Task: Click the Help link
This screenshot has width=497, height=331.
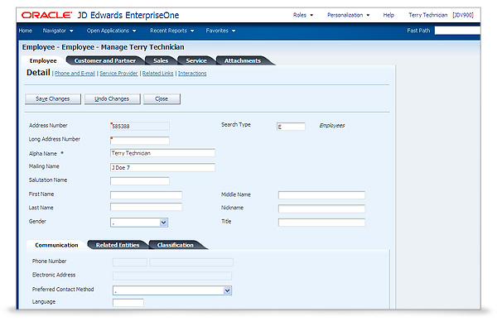Action: tap(388, 15)
